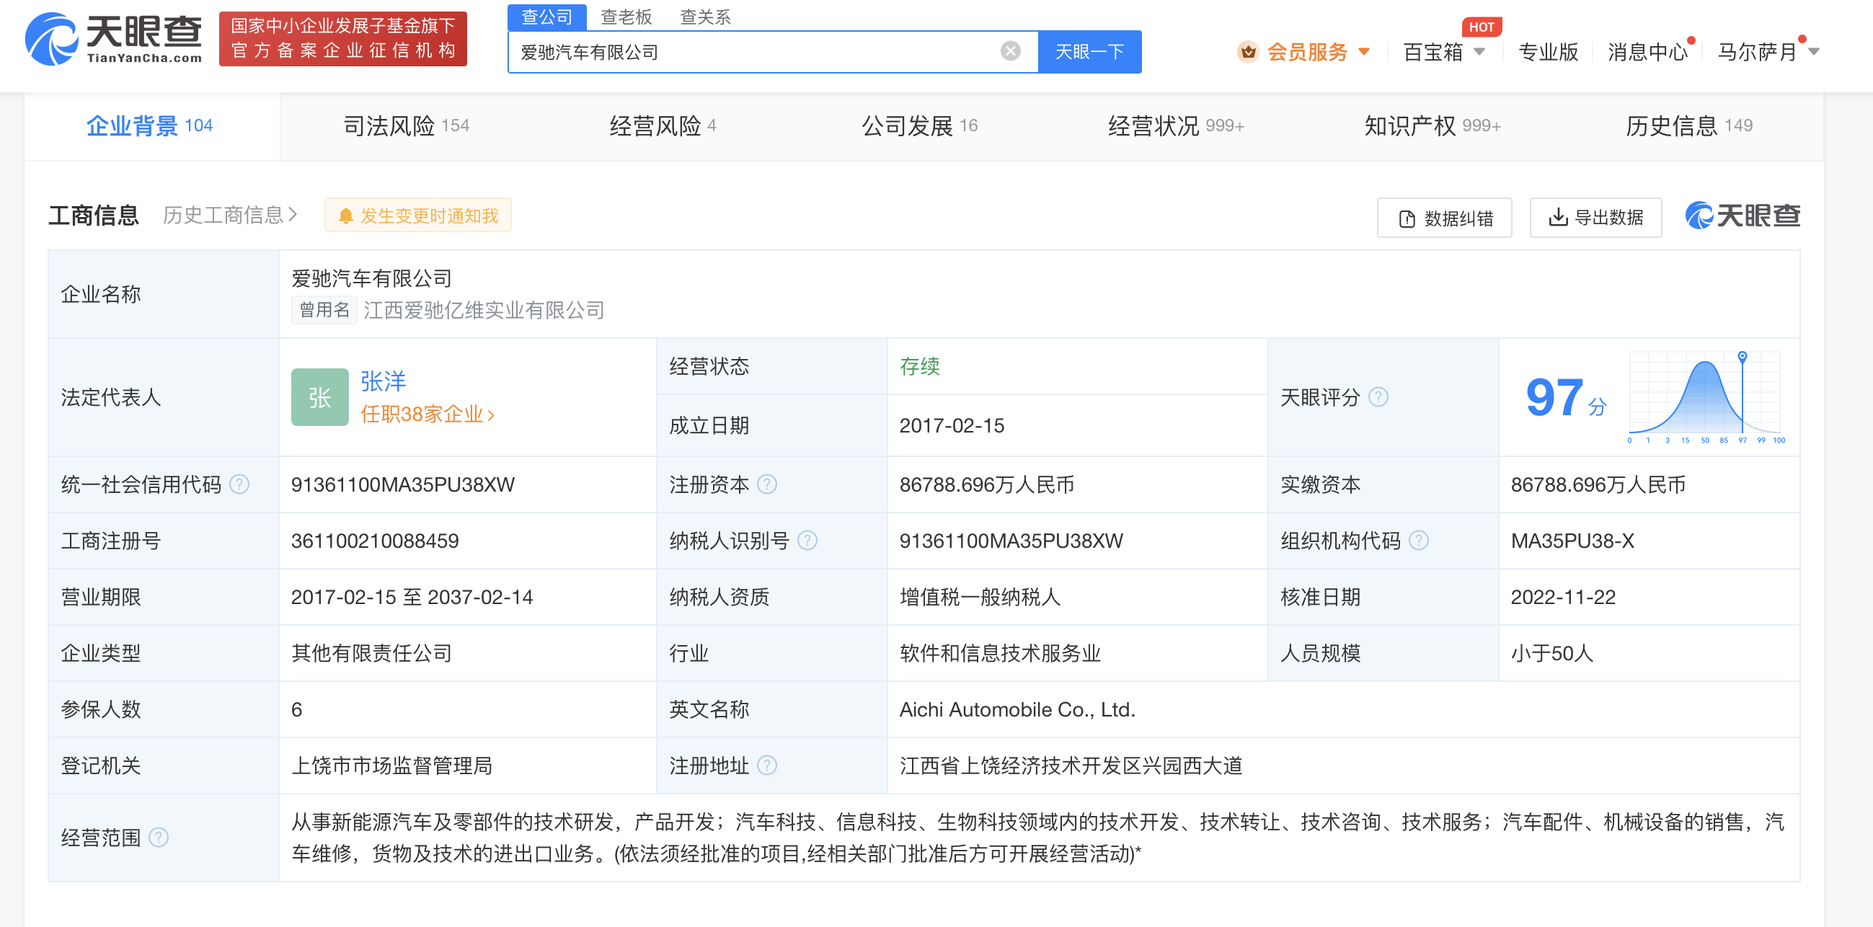The height and width of the screenshot is (927, 1873).
Task: Select the 司法风险 tab
Action: click(x=406, y=125)
